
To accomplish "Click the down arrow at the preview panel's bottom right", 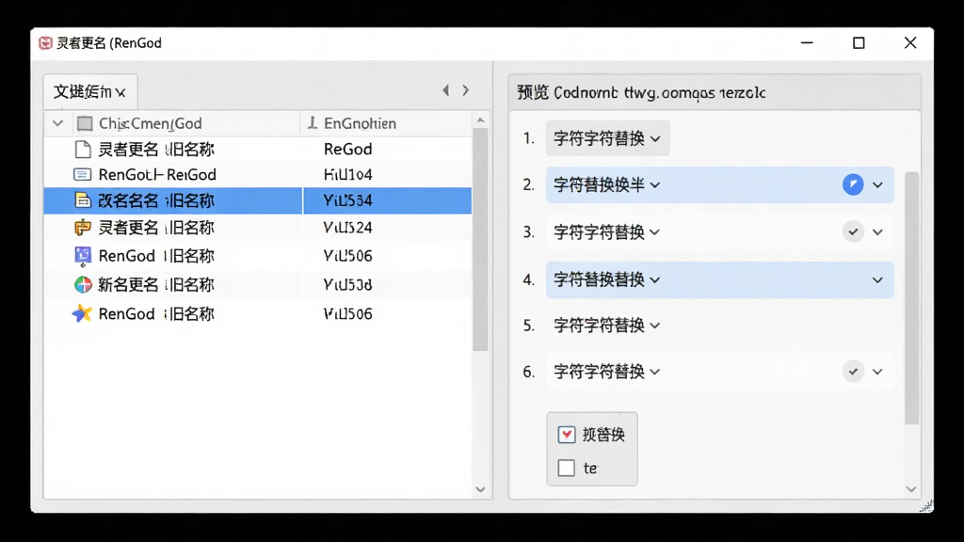I will 911,489.
